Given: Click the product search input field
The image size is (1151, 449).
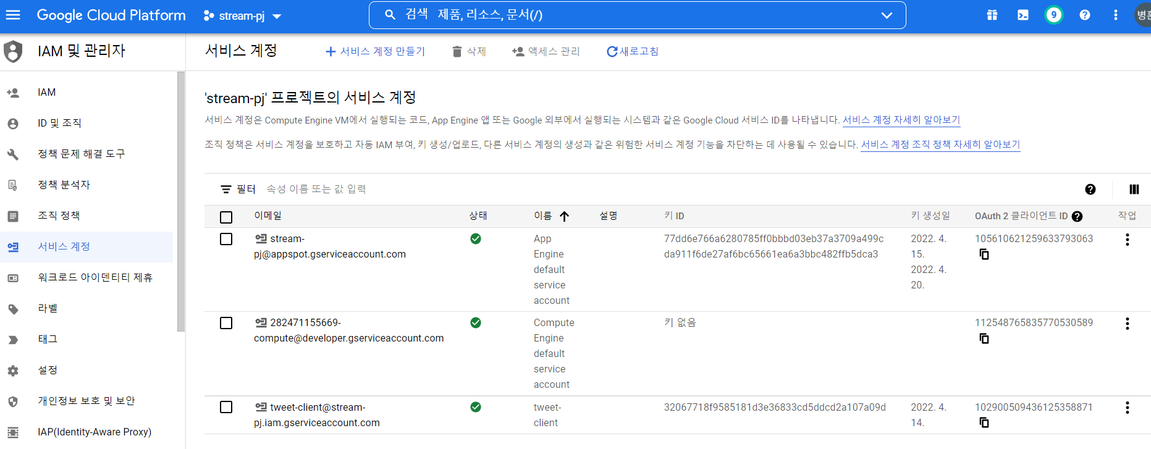Looking at the screenshot, I should coord(636,15).
